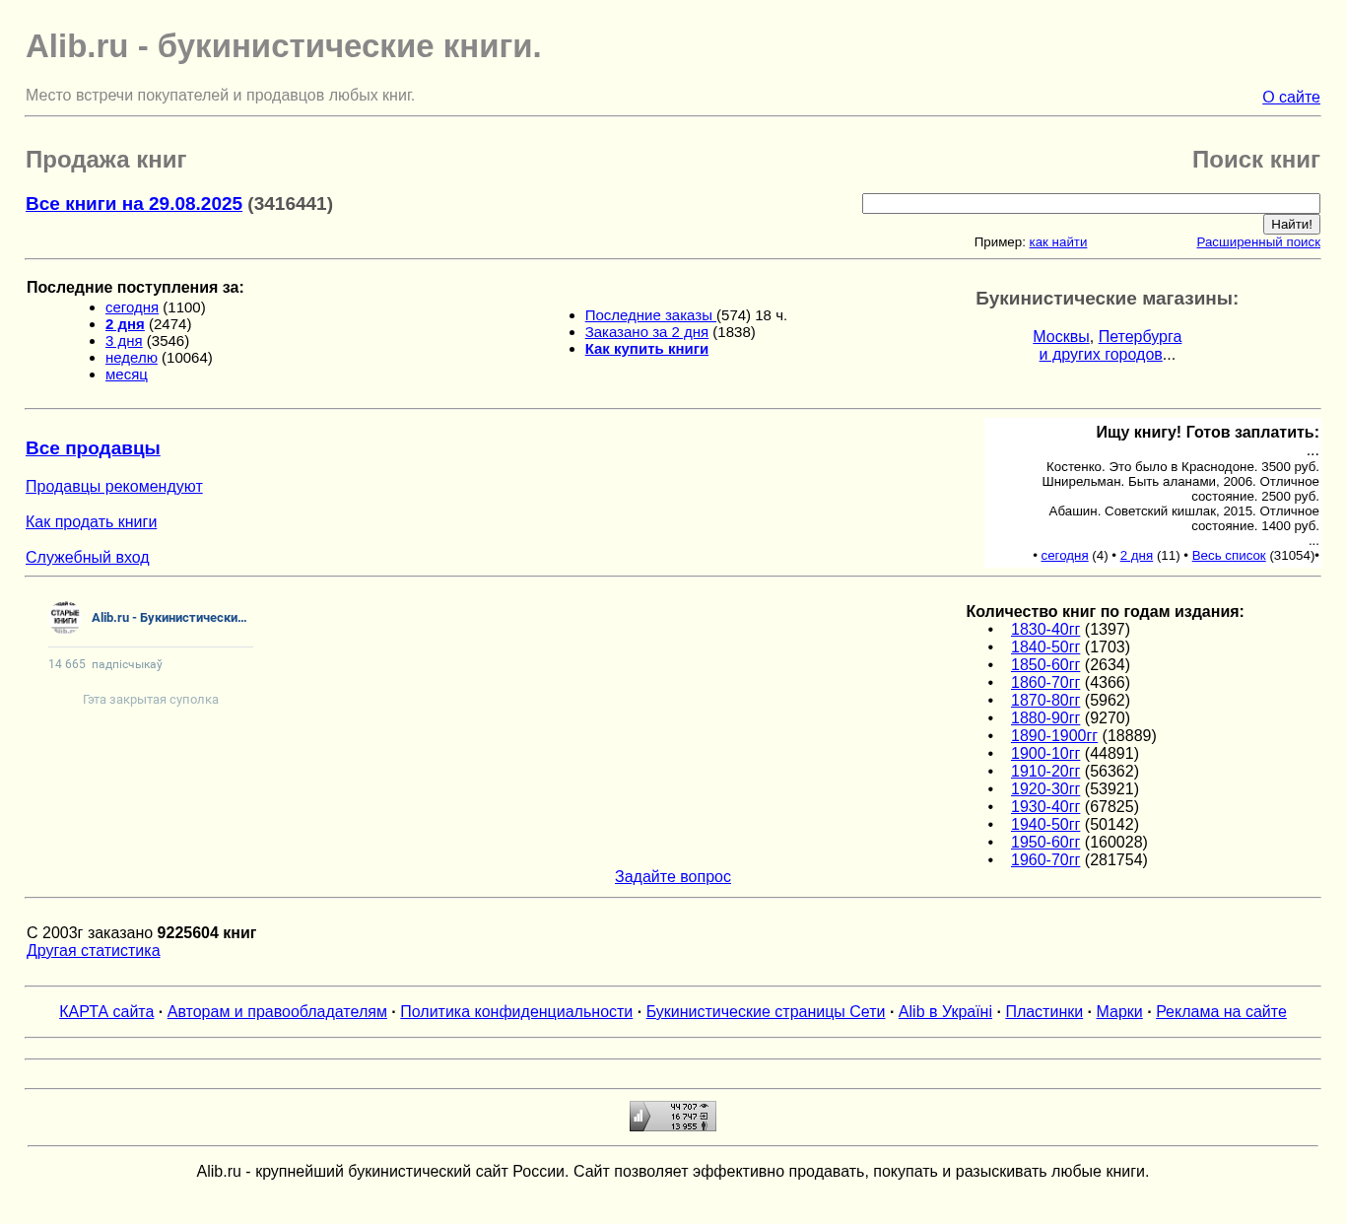Click the Найти! search button
Viewport: 1346px width, 1224px height.
point(1291,224)
